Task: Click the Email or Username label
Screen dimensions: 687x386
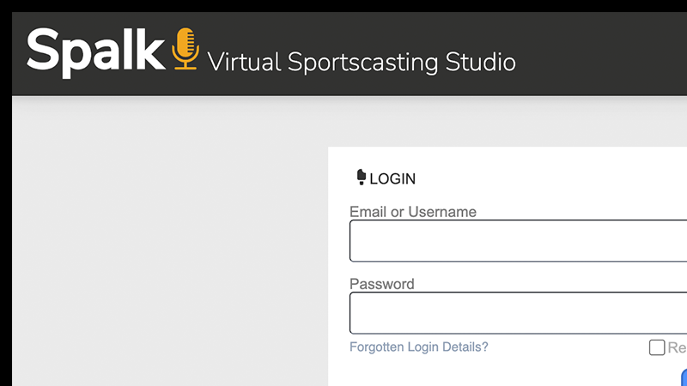Action: [x=413, y=212]
